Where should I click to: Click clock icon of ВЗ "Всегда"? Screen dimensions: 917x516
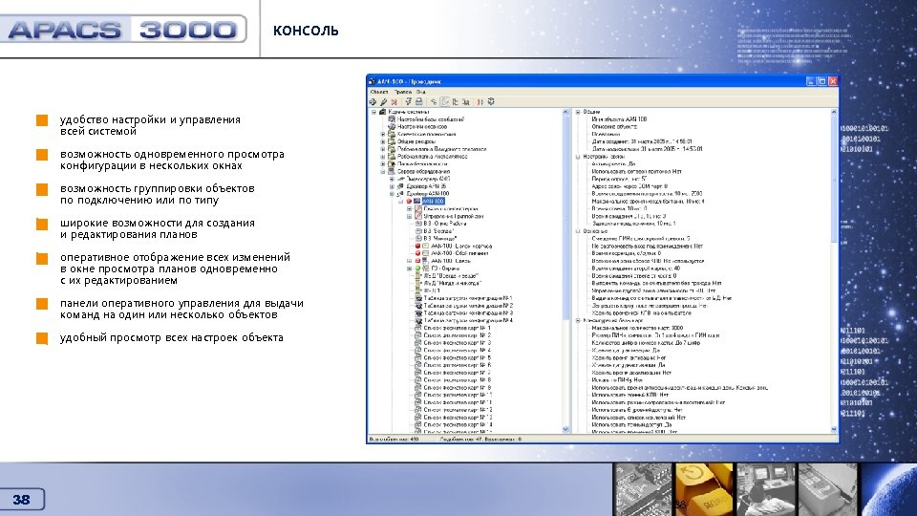pos(418,231)
